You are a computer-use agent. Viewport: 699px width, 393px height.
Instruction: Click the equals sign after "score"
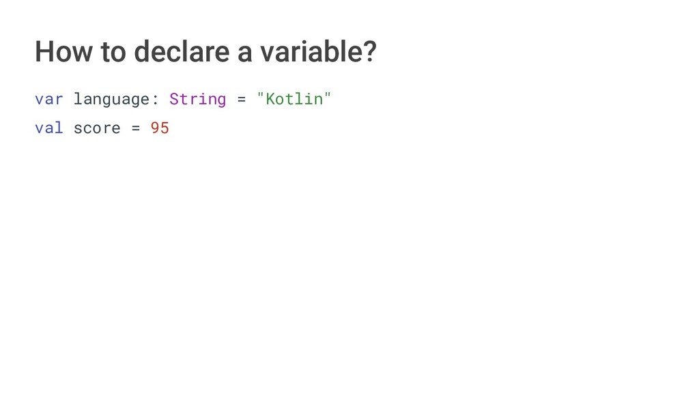tap(135, 128)
